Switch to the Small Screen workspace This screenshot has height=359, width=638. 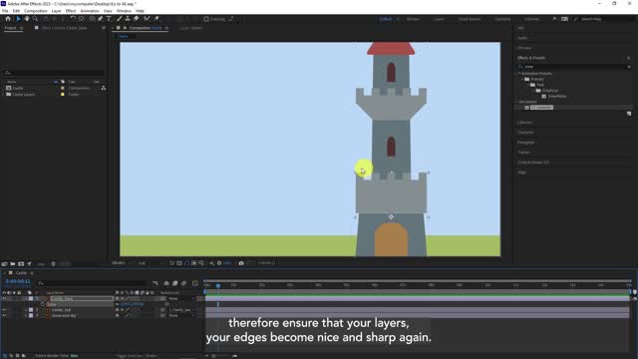470,19
